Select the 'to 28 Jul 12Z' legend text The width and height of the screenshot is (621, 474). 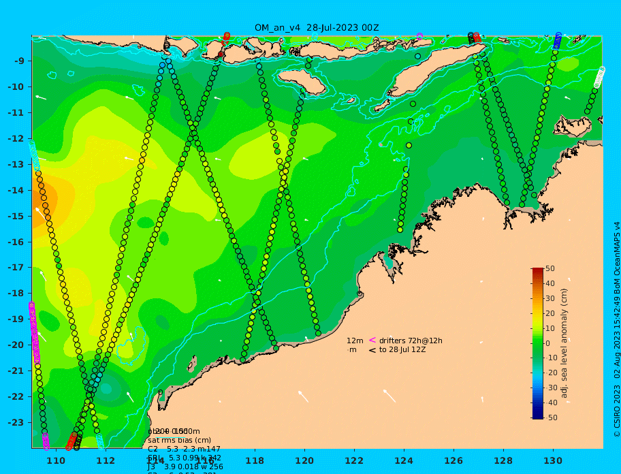(x=402, y=349)
